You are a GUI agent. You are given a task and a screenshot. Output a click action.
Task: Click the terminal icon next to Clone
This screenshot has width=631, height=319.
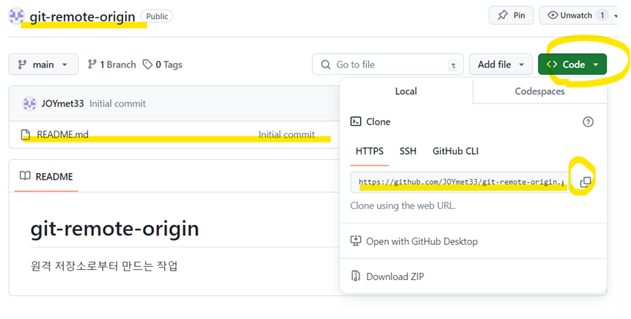pyautogui.click(x=356, y=122)
